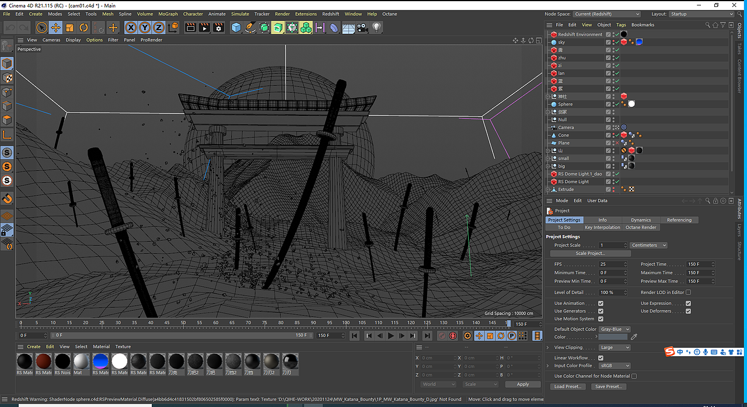The image size is (747, 407).
Task: Add a Cube primitive object
Action: pyautogui.click(x=236, y=27)
